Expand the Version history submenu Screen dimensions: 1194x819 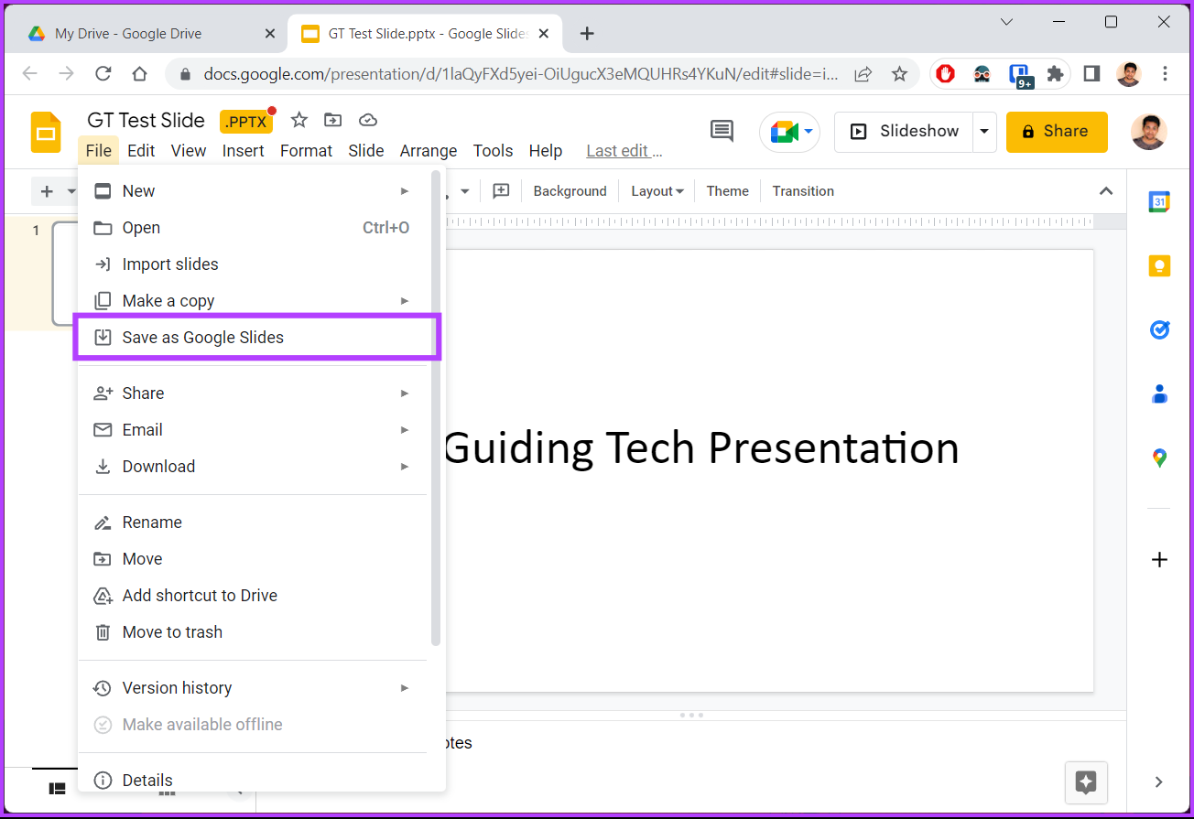tap(175, 687)
